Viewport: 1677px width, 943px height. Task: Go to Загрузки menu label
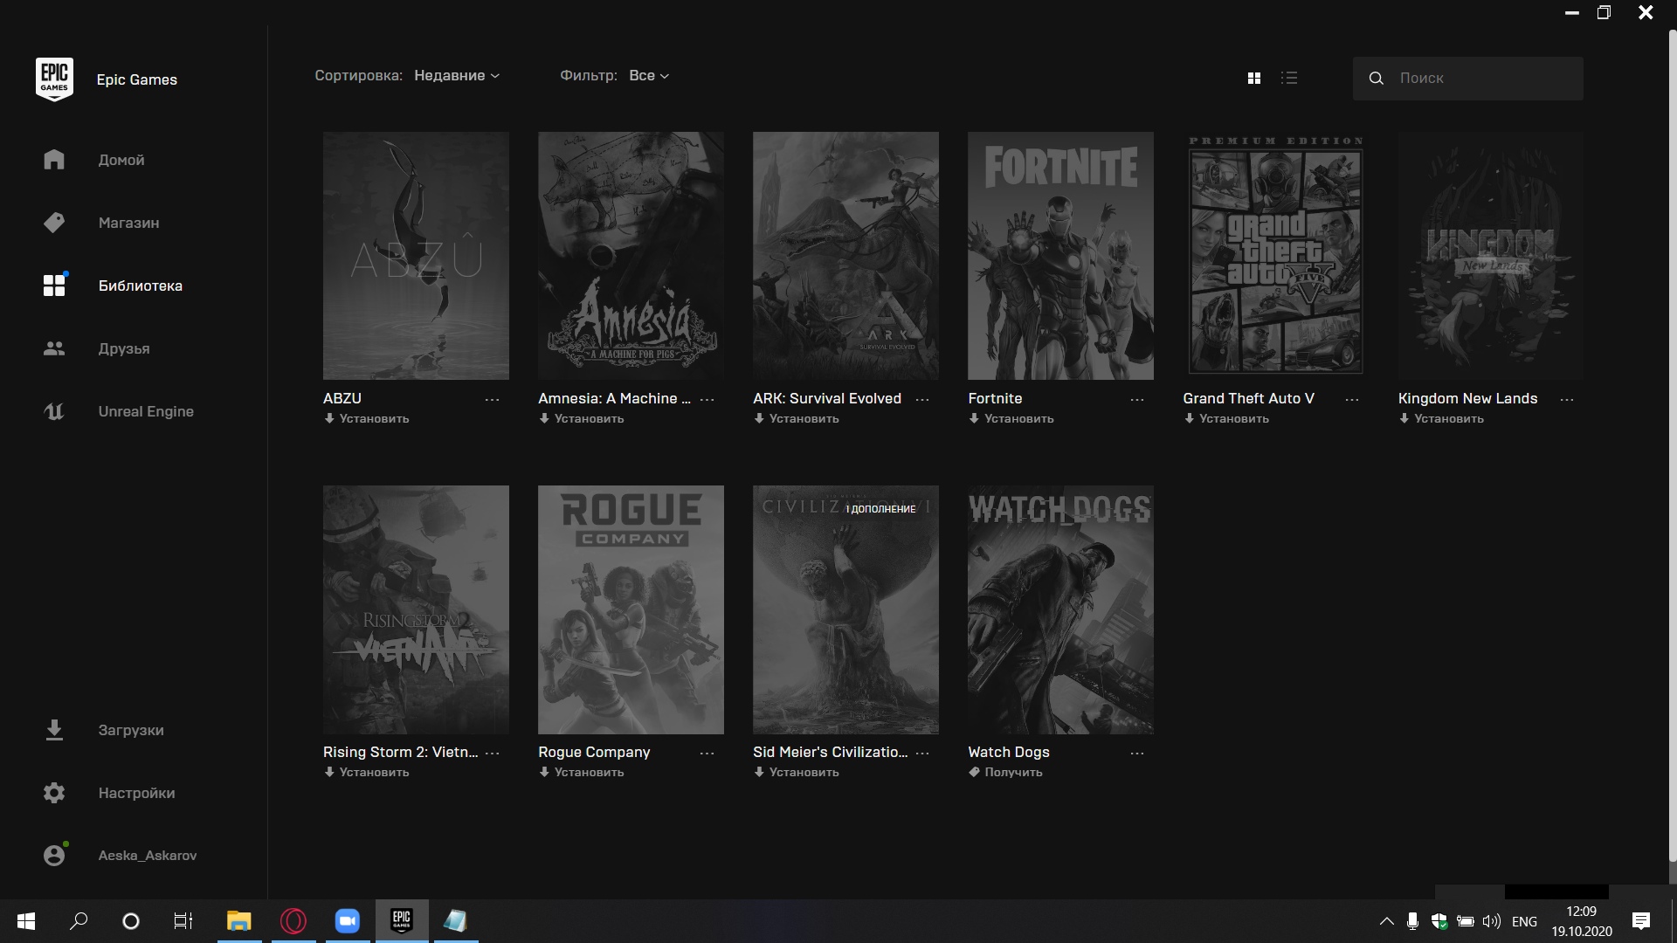131,731
